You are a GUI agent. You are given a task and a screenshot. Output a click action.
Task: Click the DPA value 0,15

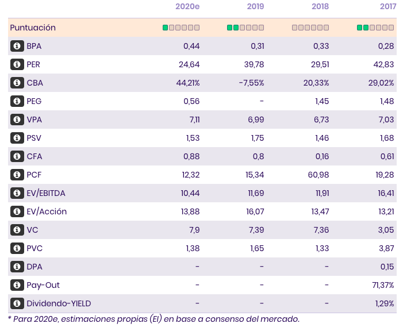(x=387, y=267)
